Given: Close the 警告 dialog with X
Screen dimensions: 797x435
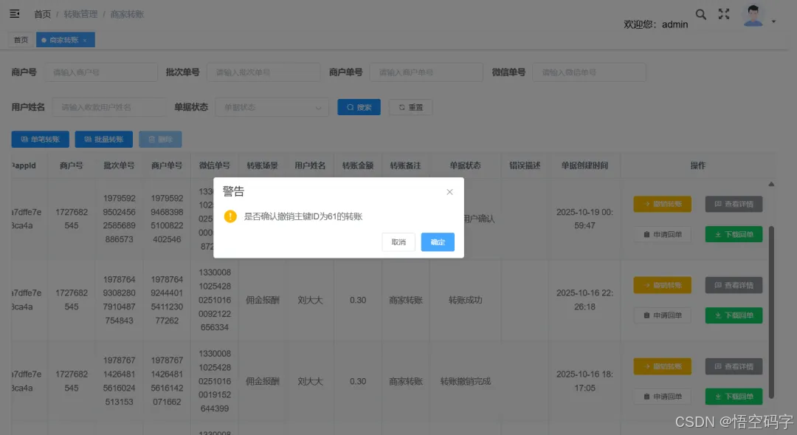Looking at the screenshot, I should tap(449, 192).
